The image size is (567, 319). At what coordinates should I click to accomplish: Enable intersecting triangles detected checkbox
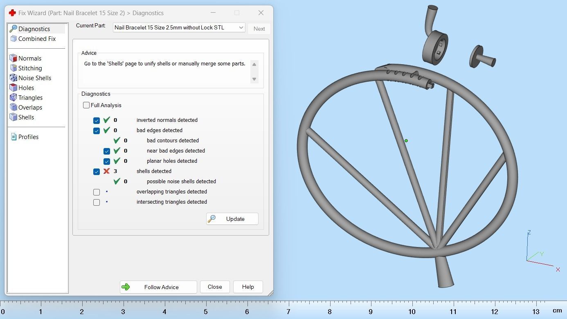[x=97, y=202]
